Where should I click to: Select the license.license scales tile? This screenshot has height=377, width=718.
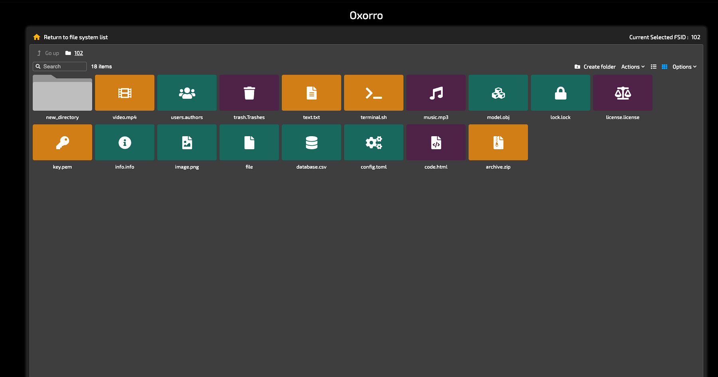622,93
